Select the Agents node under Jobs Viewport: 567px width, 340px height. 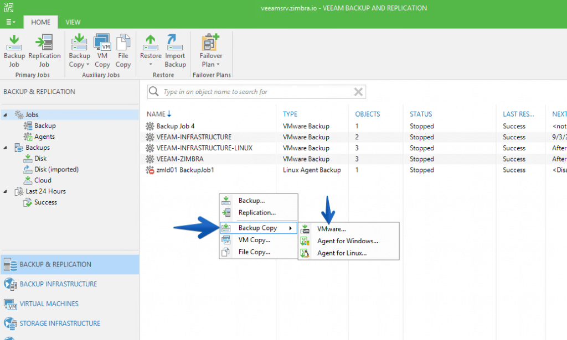[x=44, y=137]
